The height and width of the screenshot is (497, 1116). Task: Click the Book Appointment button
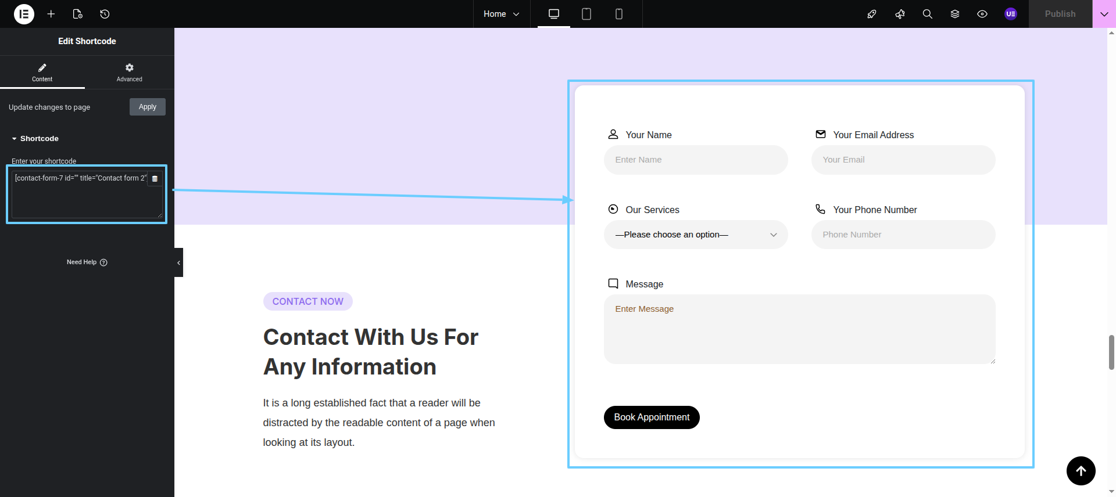click(651, 417)
